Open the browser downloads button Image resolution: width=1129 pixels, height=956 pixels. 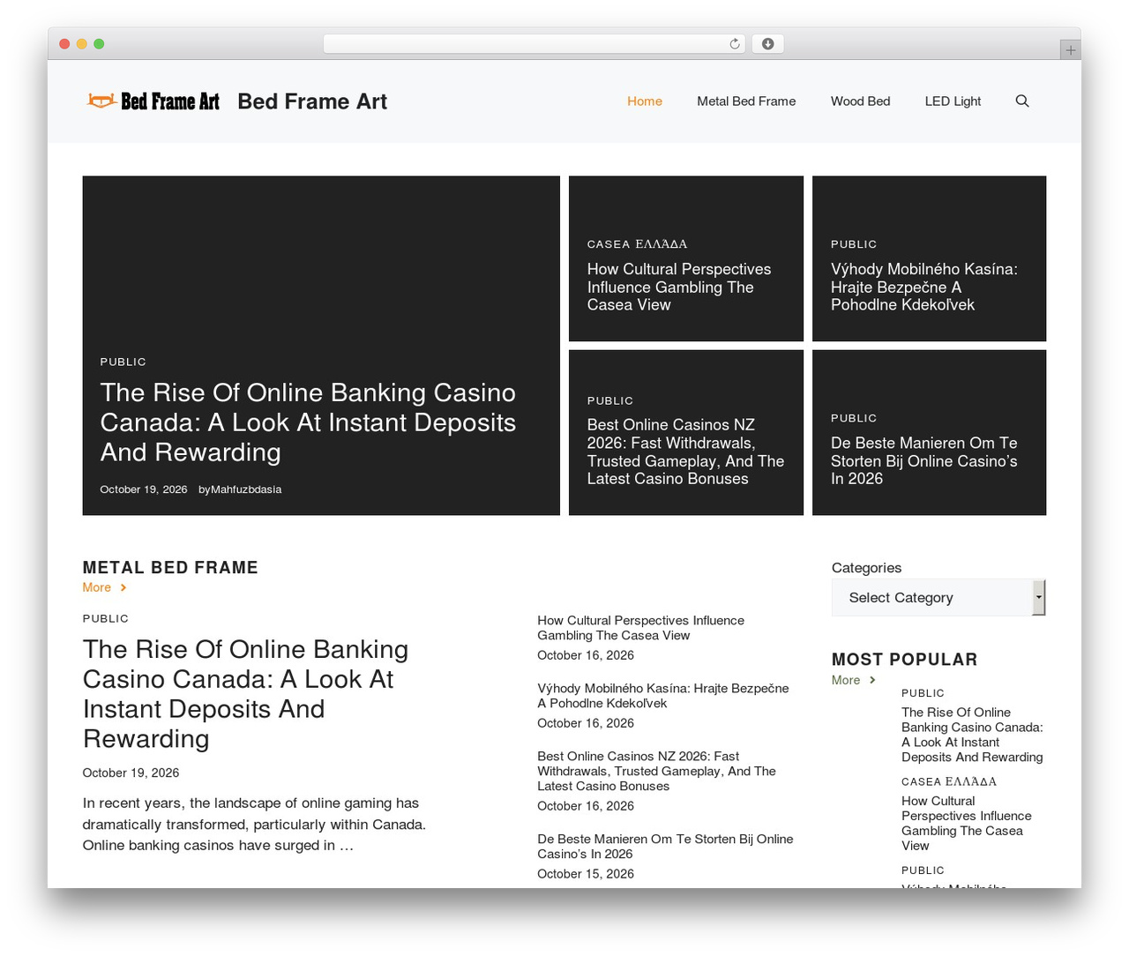pyautogui.click(x=767, y=44)
